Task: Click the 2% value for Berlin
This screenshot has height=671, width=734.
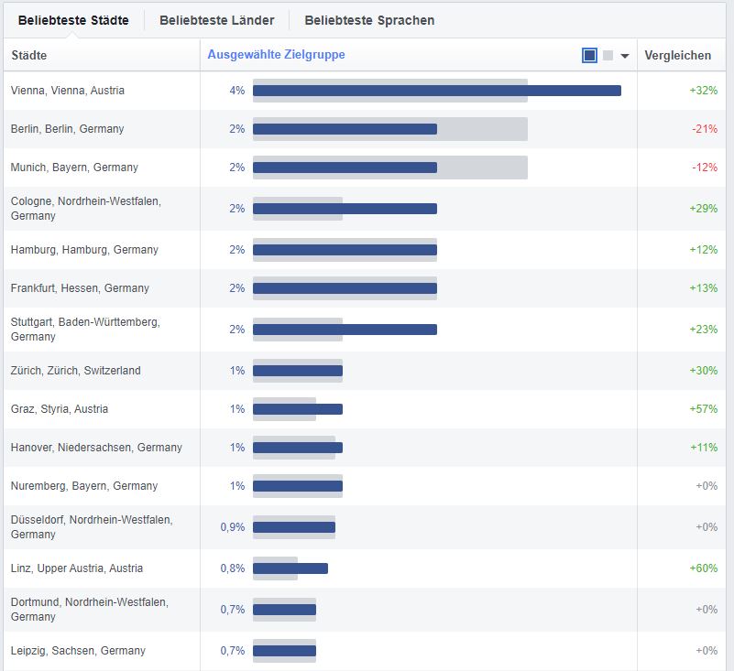Action: coord(236,129)
